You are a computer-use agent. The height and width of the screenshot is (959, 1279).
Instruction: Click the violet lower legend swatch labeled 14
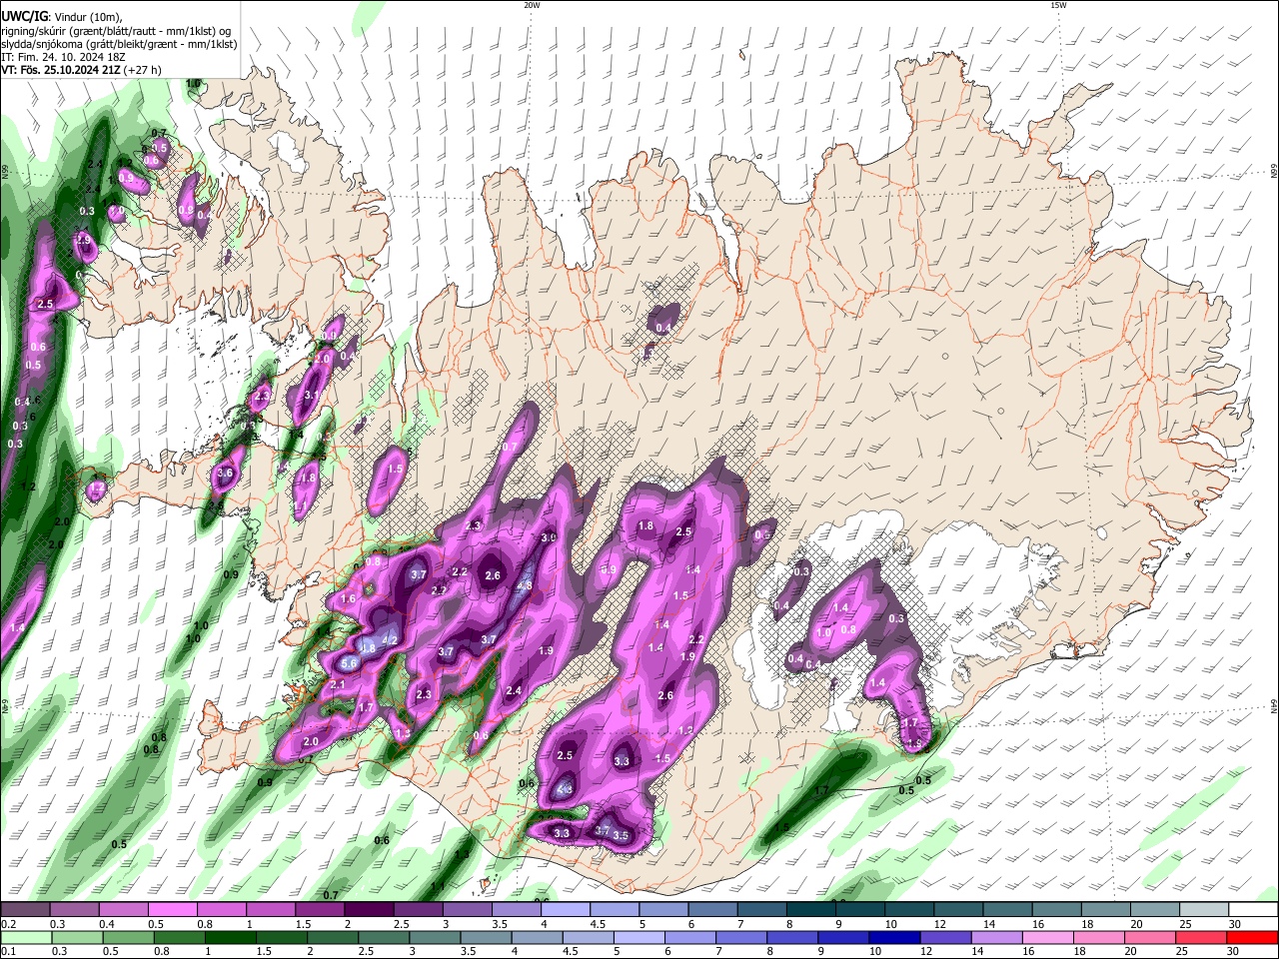997,937
